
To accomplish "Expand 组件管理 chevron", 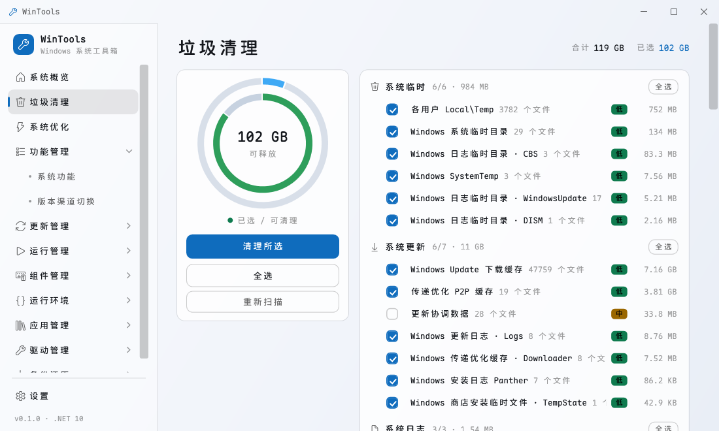I will pyautogui.click(x=129, y=276).
